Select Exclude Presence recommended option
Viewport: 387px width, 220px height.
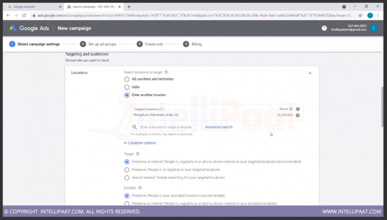point(127,195)
